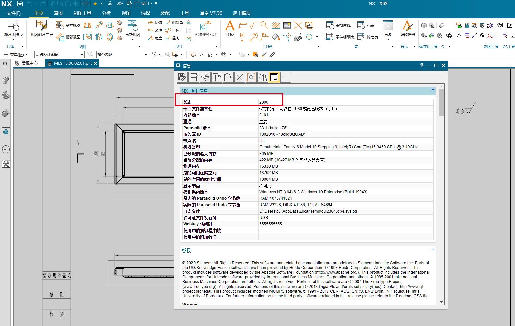Select the 节点名 value cui
This screenshot has height=326, width=515.
tap(346, 141)
